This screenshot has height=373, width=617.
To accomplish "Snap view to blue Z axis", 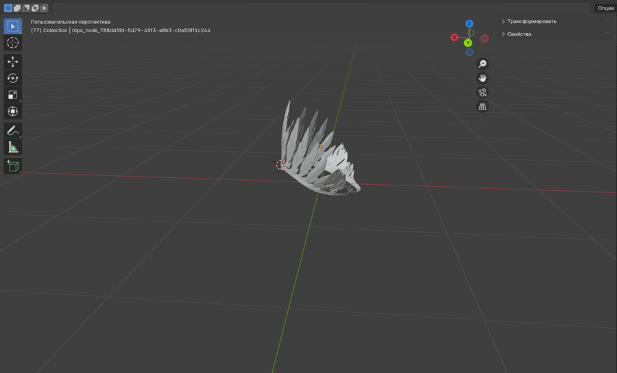I will 470,24.
